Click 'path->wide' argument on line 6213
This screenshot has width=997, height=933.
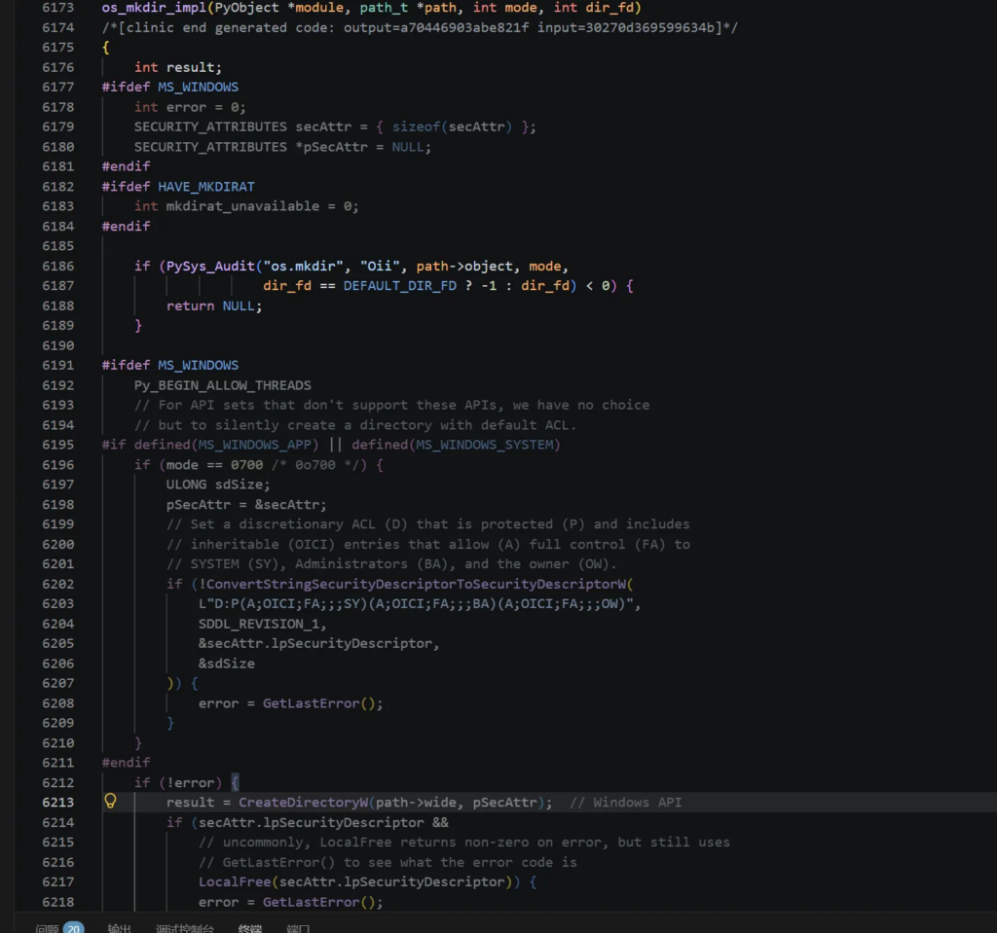pyautogui.click(x=416, y=802)
